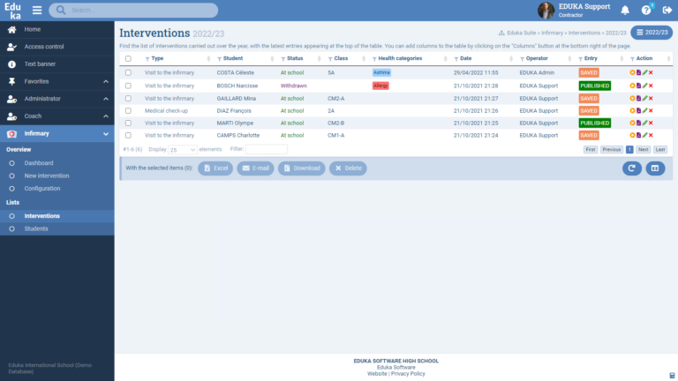Open the notifications bell

click(x=625, y=11)
